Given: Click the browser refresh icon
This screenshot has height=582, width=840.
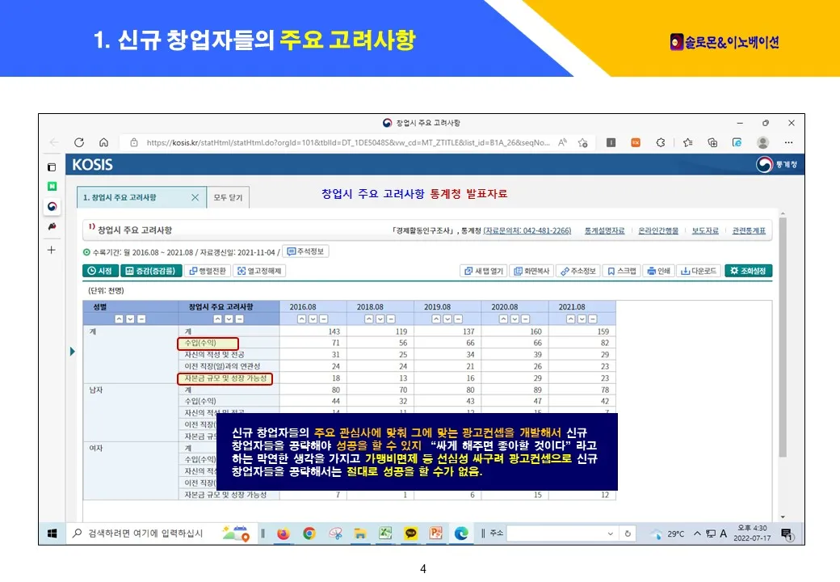Looking at the screenshot, I should [79, 142].
